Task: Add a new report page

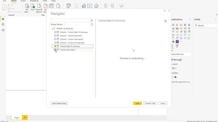Action: tap(25, 118)
